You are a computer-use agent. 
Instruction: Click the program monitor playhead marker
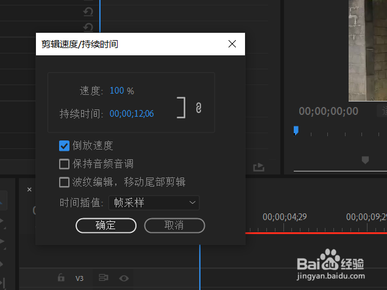pos(296,131)
